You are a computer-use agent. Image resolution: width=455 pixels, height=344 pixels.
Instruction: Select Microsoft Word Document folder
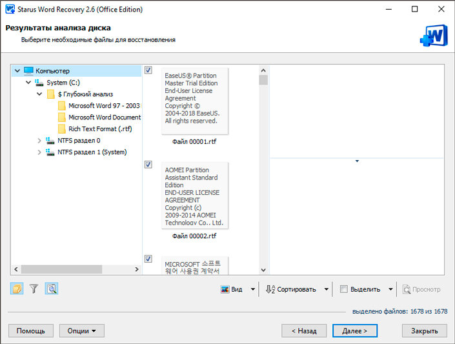click(105, 117)
